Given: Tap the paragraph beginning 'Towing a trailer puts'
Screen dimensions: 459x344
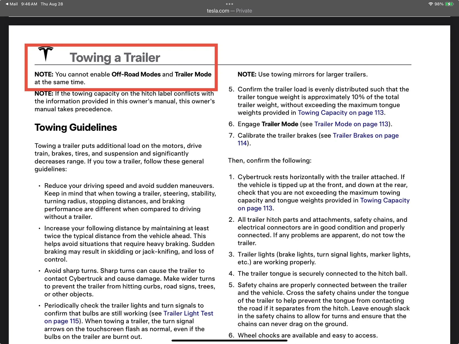Looking at the screenshot, I should [119, 157].
